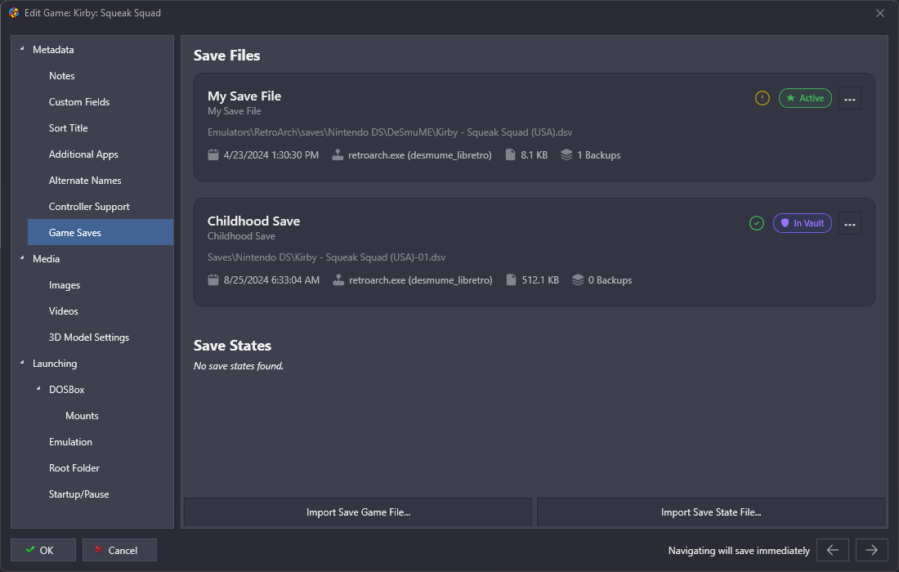899x572 pixels.
Task: Open Alternate Names section
Action: (x=85, y=181)
